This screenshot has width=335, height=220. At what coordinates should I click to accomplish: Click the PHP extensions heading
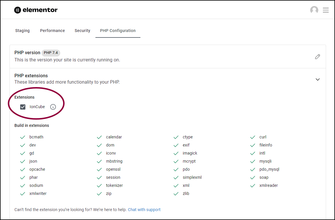tap(31, 76)
